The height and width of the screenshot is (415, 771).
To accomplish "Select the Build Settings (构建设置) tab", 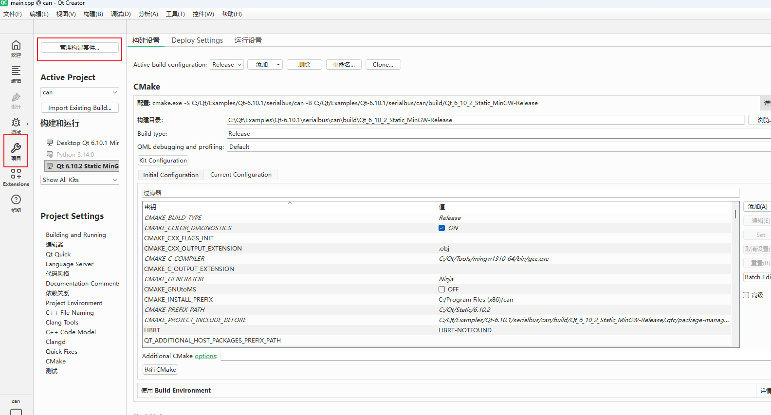I will [x=146, y=40].
